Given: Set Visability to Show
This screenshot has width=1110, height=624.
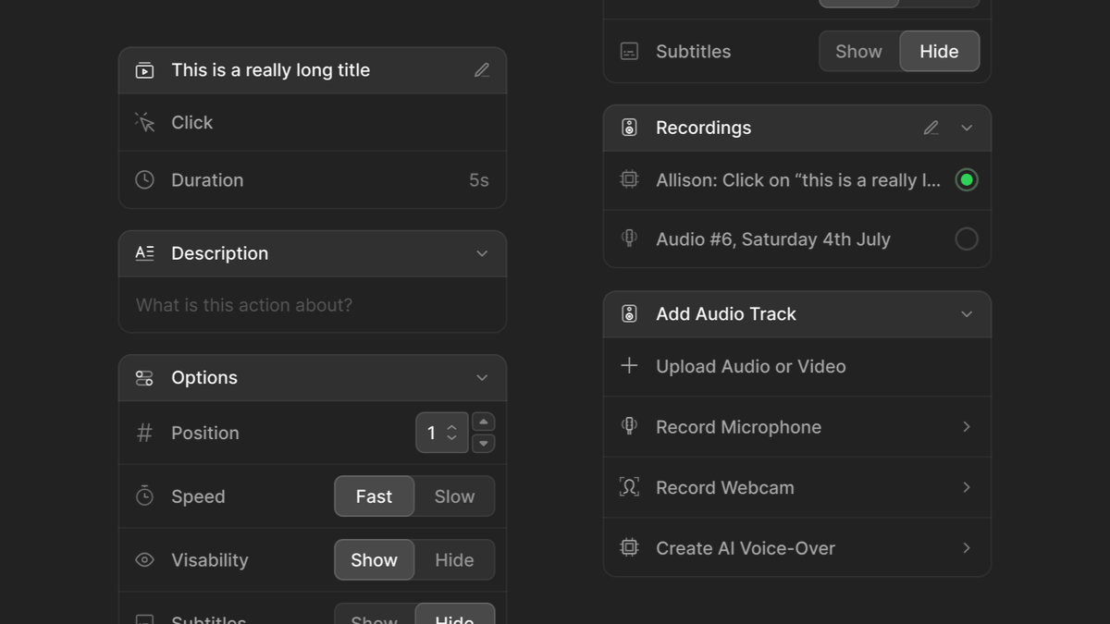Looking at the screenshot, I should pos(374,560).
